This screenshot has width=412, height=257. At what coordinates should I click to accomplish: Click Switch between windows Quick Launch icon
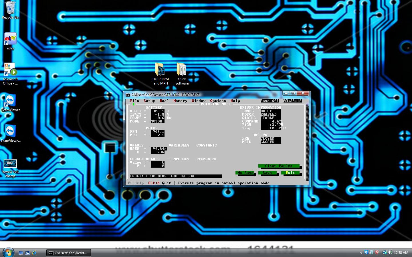[x=27, y=253]
